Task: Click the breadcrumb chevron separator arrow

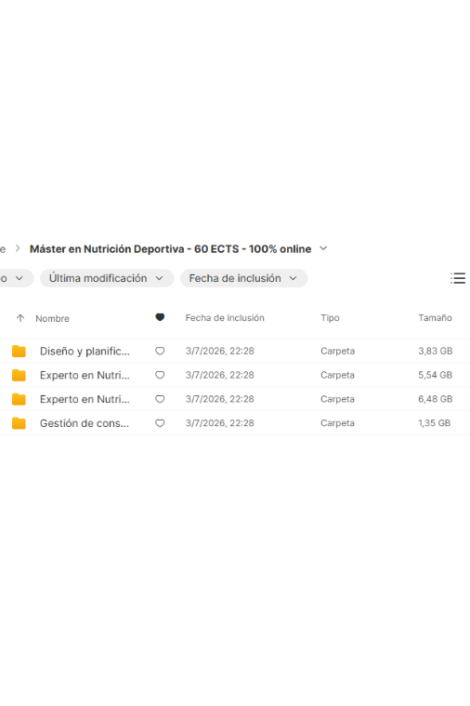Action: point(18,248)
